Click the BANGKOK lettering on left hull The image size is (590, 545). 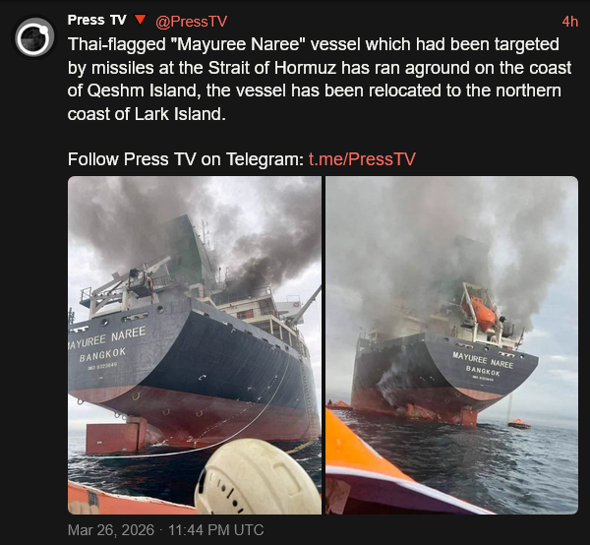point(102,355)
